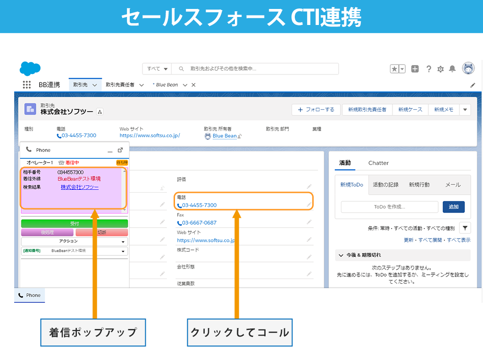483x362 pixels.
Task: Expand the アクション dropdown in softphone
Action: [75, 241]
